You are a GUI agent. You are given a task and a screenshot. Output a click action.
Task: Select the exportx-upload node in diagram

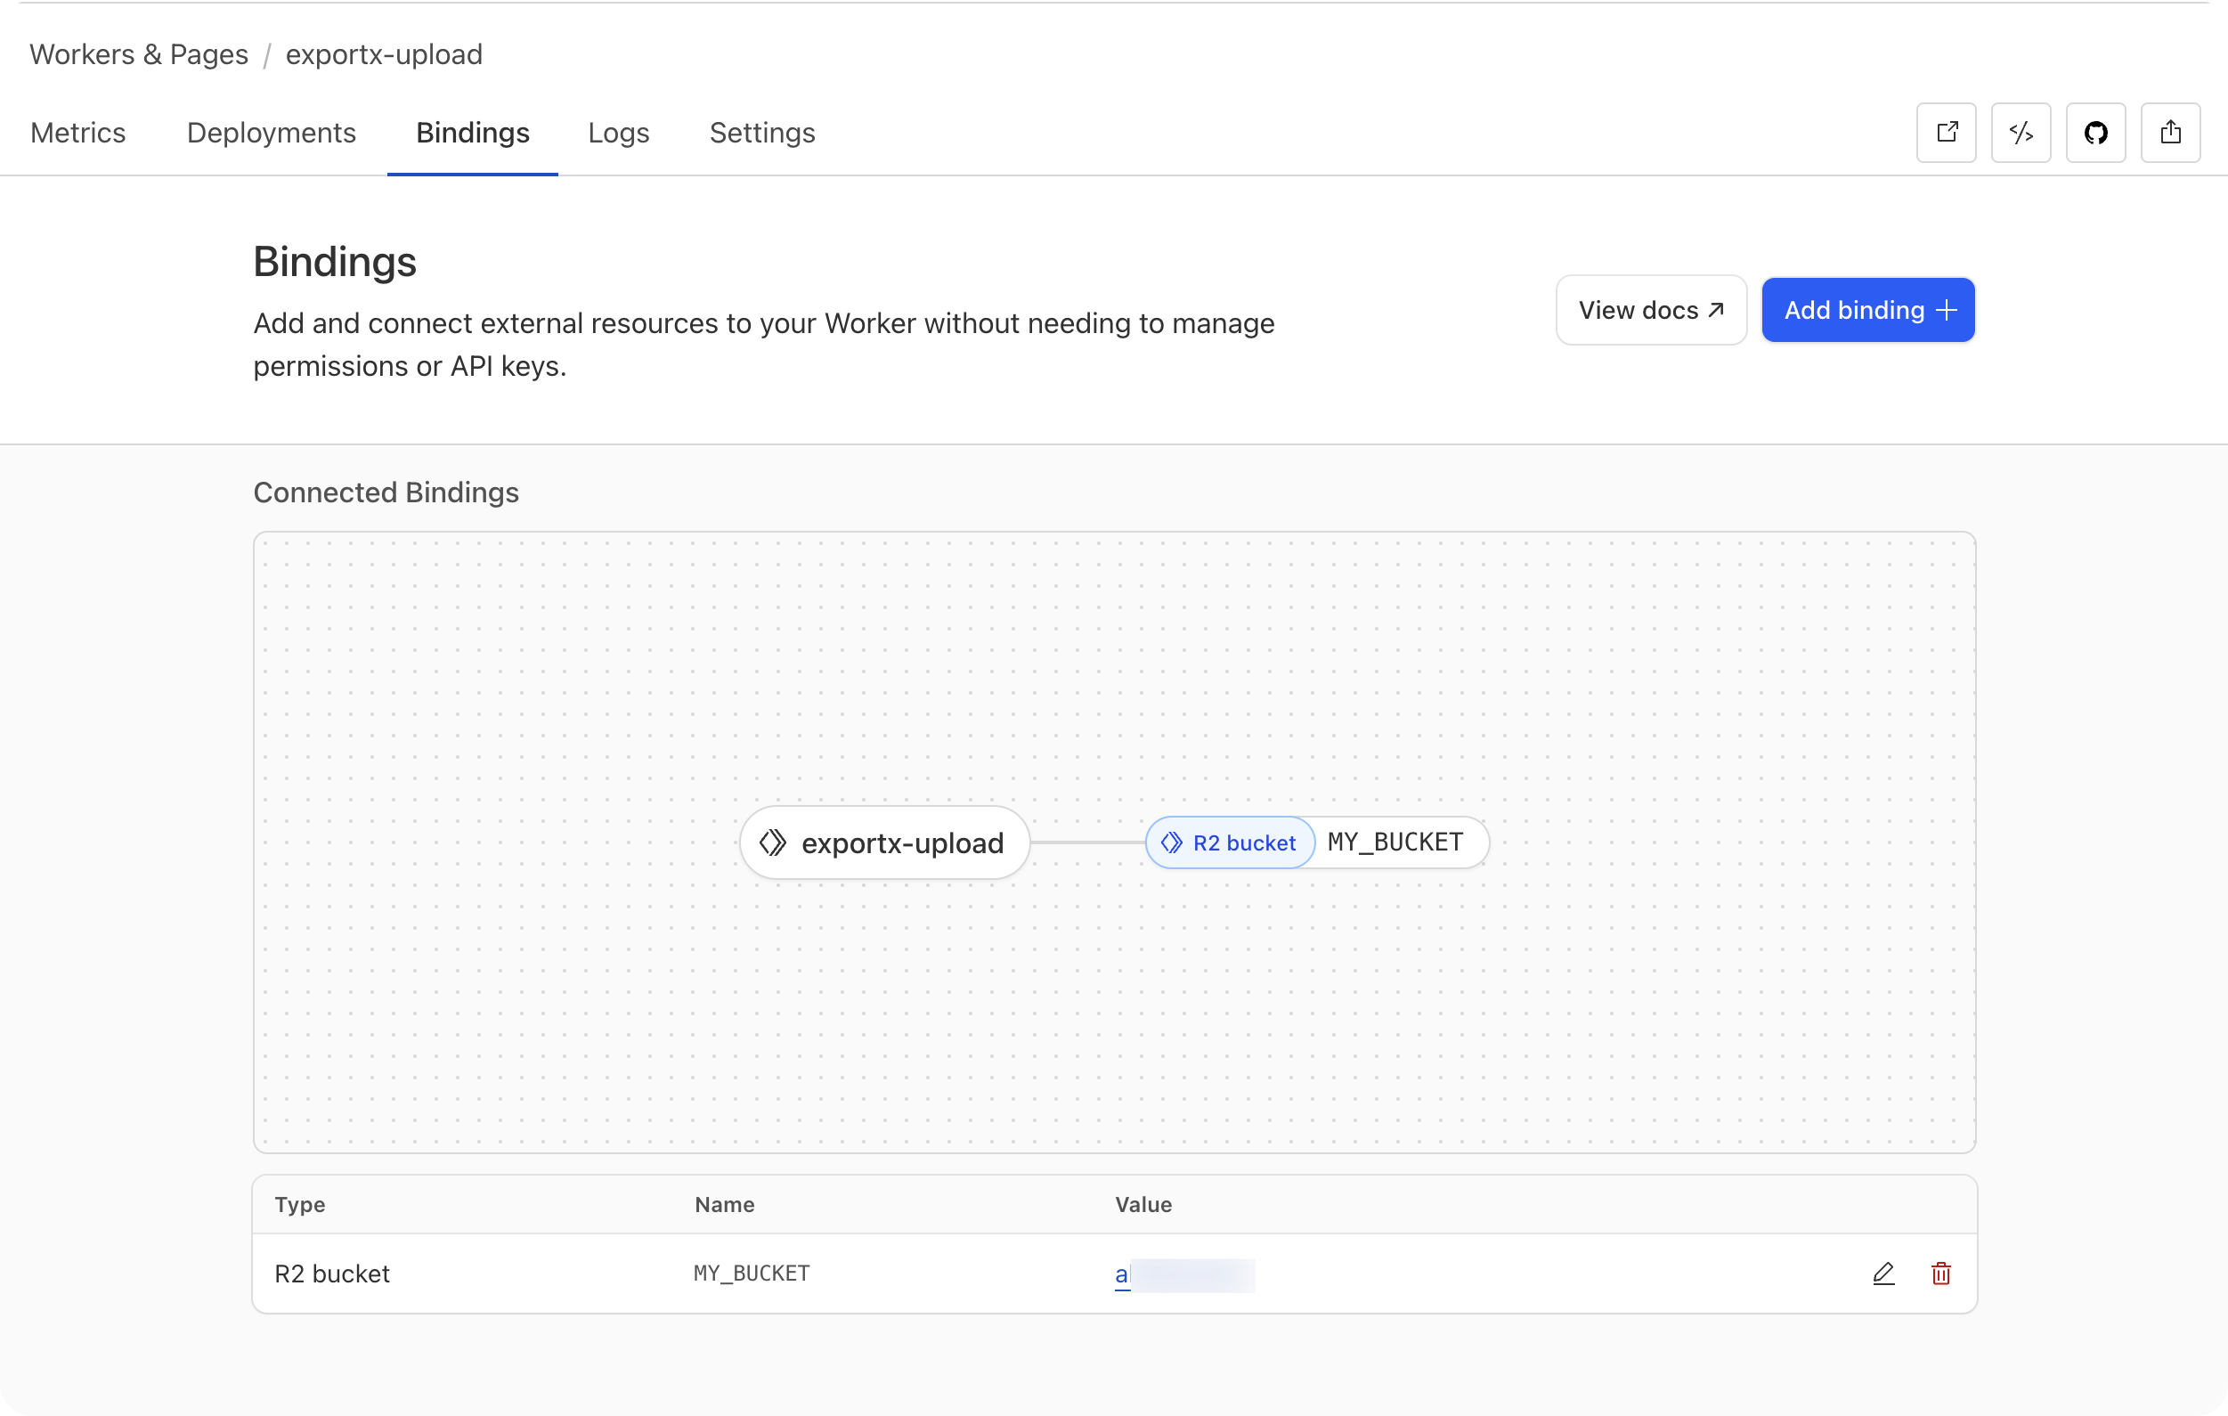(884, 842)
